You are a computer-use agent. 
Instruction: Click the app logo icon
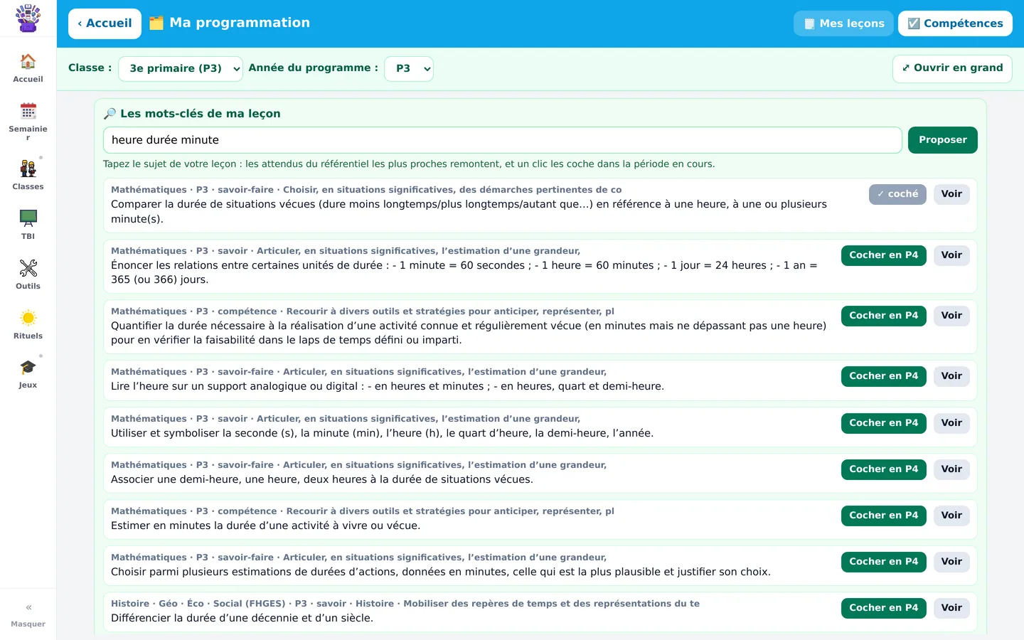(x=28, y=18)
